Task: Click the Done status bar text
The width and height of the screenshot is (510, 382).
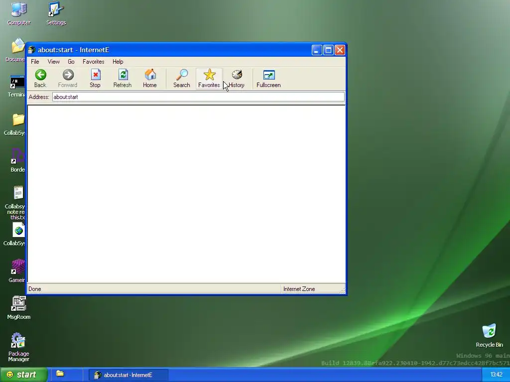Action: pos(35,289)
